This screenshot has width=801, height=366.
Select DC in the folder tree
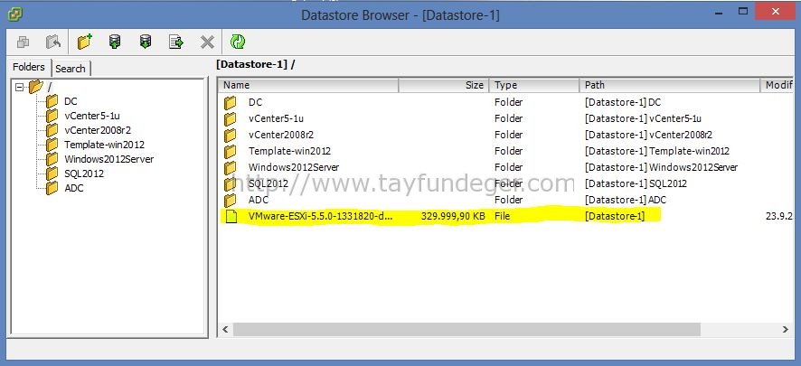click(x=71, y=101)
